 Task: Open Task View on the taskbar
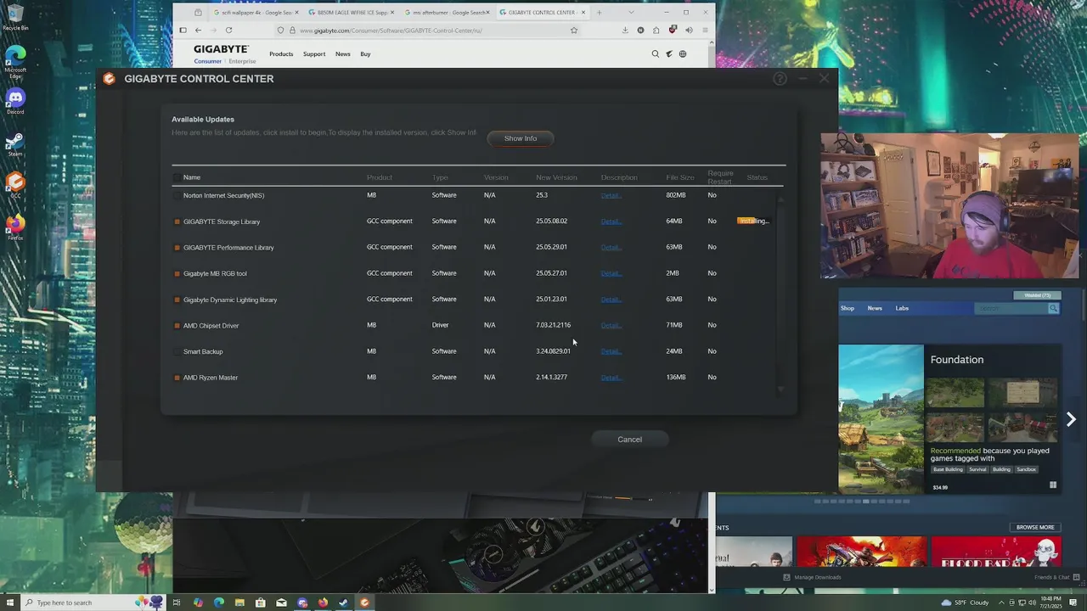177,603
